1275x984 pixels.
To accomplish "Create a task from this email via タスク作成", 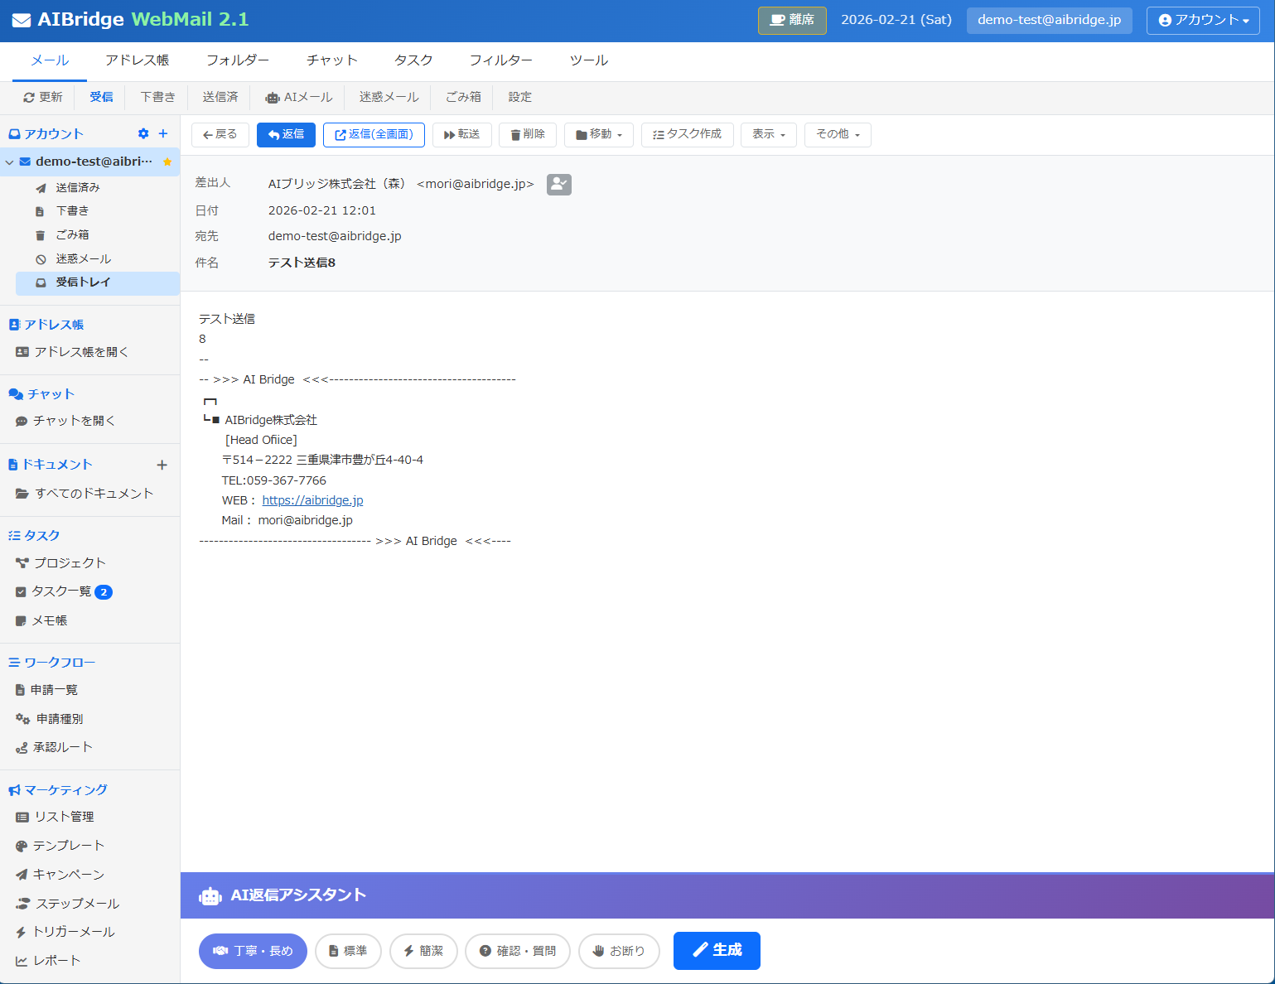I will pyautogui.click(x=687, y=133).
